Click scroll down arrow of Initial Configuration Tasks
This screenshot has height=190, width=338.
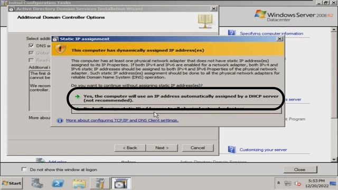point(334,159)
